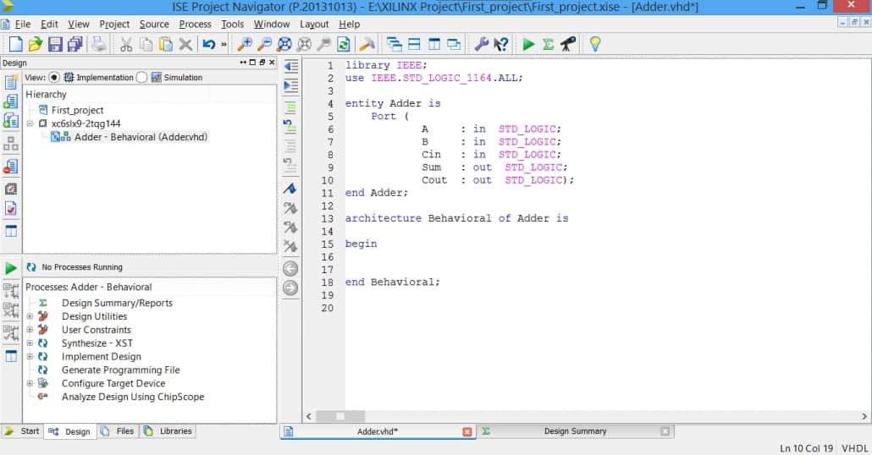The image size is (872, 455).
Task: Select the Implementation view radio button
Action: pyautogui.click(x=54, y=77)
